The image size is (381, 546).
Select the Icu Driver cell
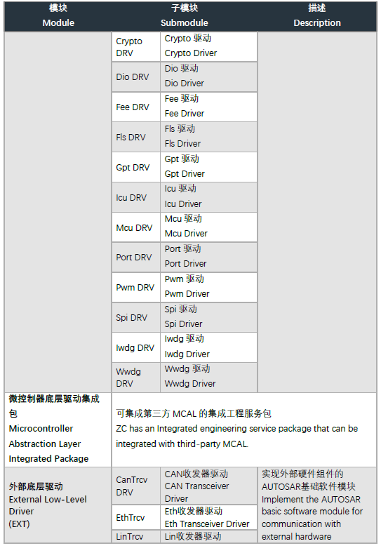(x=208, y=197)
